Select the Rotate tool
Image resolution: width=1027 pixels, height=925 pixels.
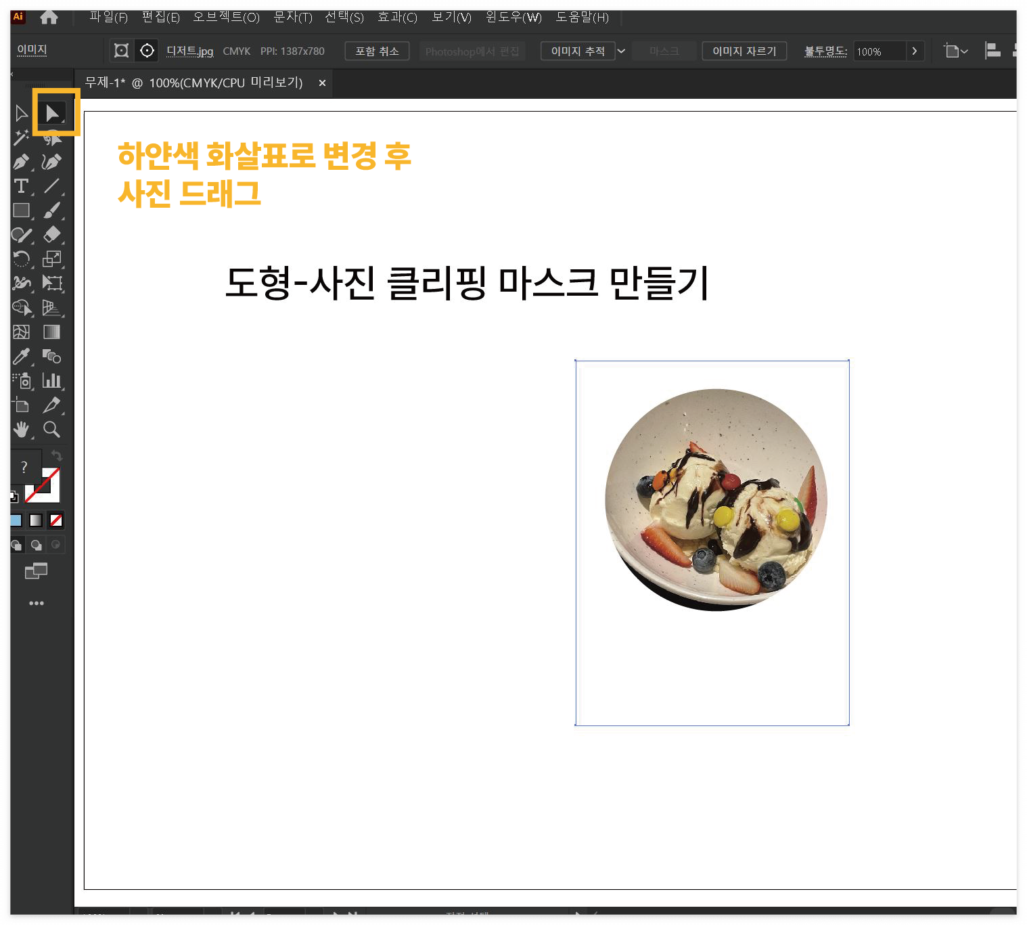click(22, 259)
